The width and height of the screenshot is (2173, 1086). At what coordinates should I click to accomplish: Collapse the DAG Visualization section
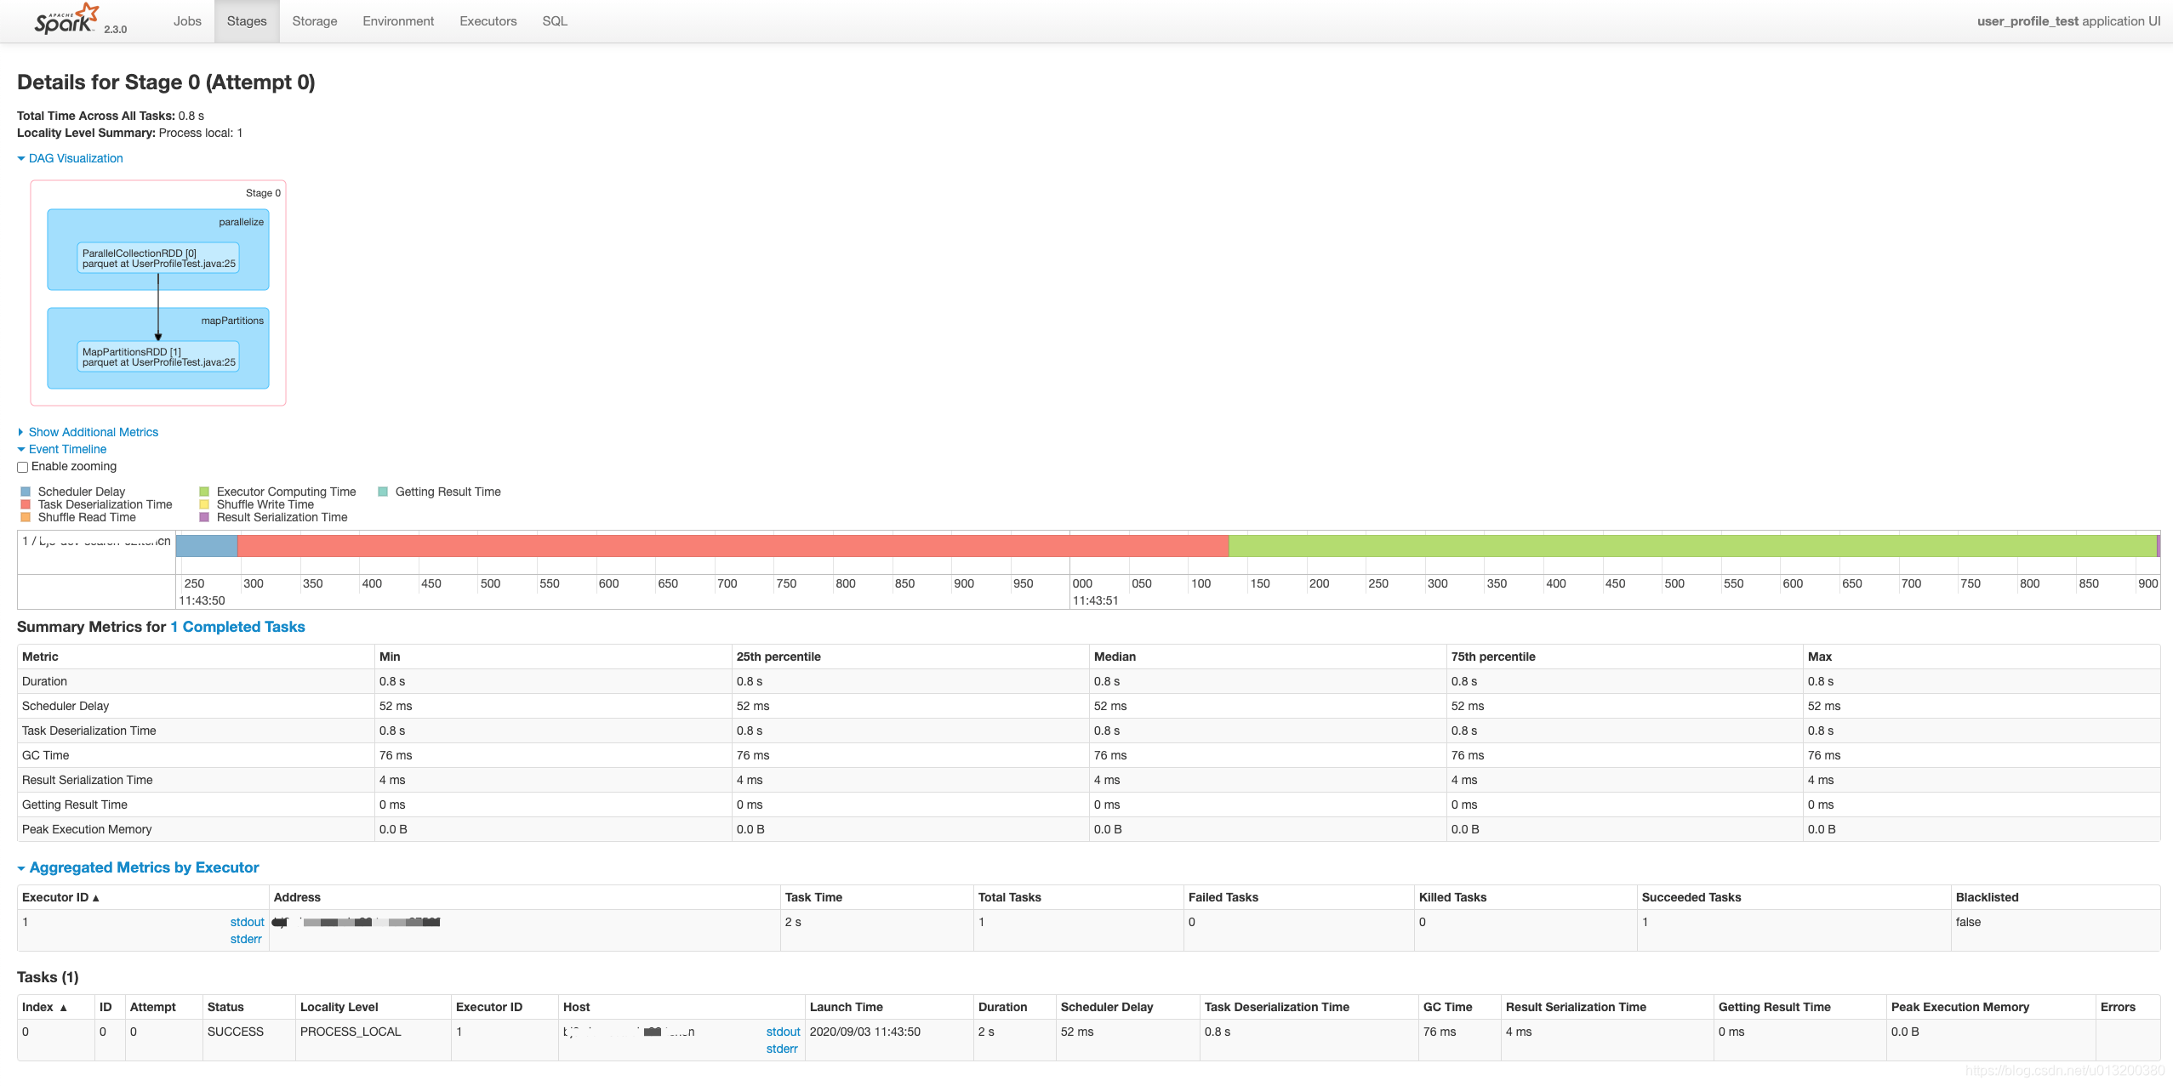[x=75, y=158]
